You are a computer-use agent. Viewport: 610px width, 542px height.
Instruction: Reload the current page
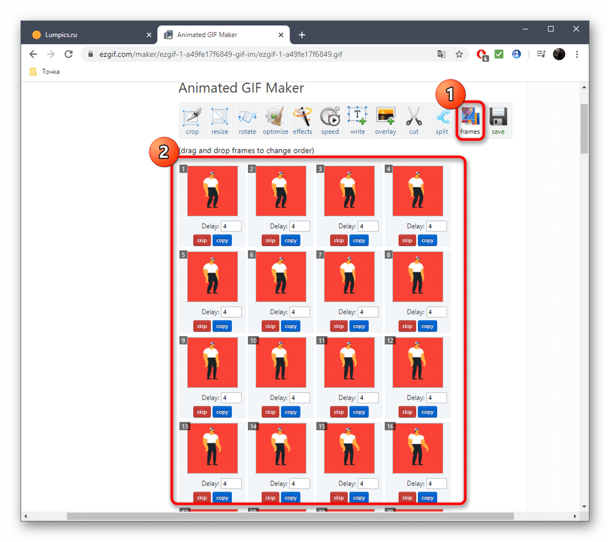click(x=69, y=54)
